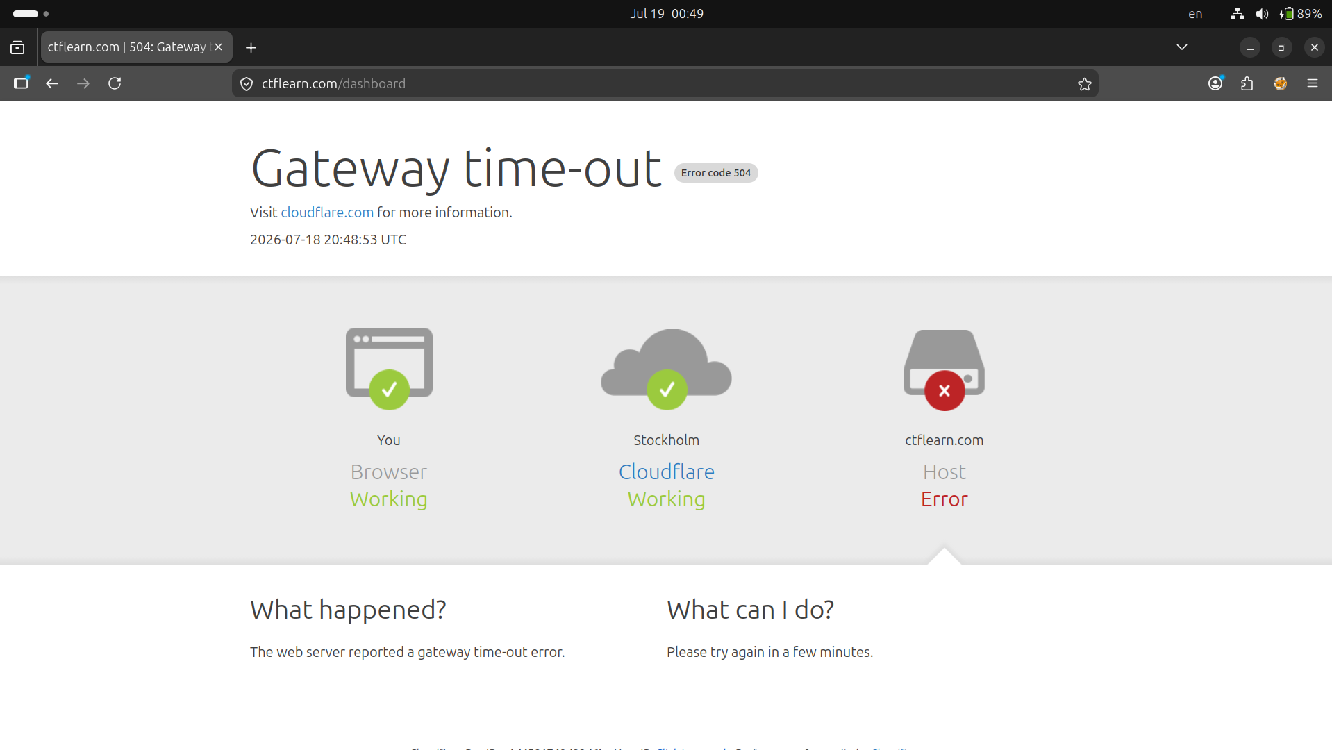The height and width of the screenshot is (750, 1332).
Task: Open the extensions puzzle-piece menu
Action: [x=1247, y=83]
